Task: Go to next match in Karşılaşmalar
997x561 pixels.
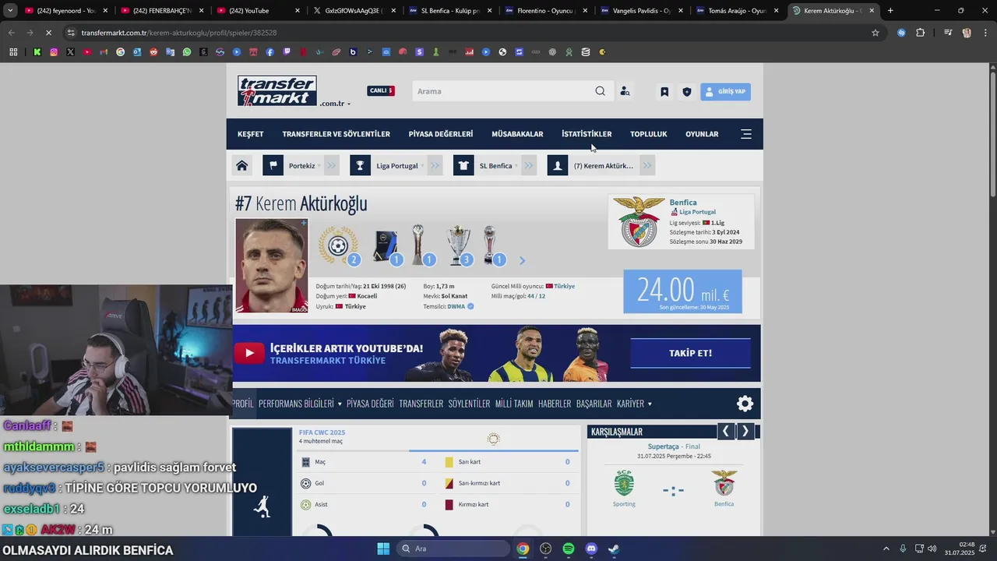Action: pos(745,432)
